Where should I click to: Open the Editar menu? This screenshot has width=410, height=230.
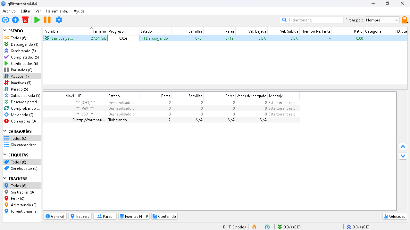coord(26,11)
